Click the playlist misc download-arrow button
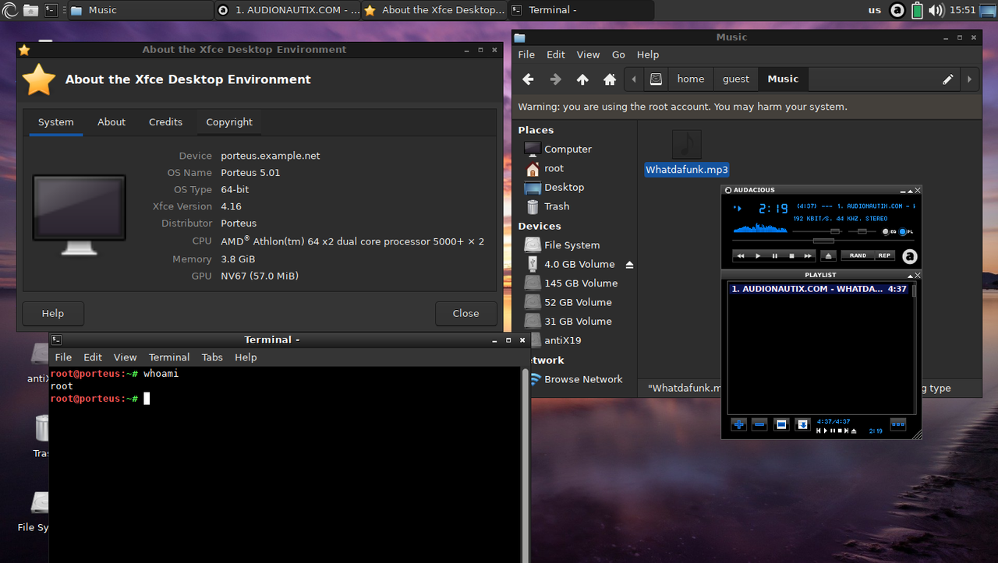 click(x=803, y=424)
